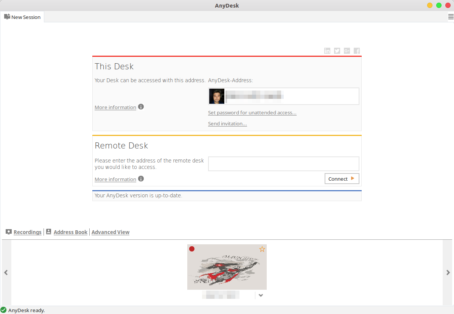Click the 'This Desk' heading
The width and height of the screenshot is (454, 314).
[114, 66]
